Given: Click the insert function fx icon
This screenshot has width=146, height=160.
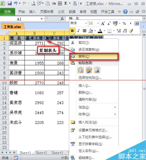Looking at the screenshot, I should click(62, 19).
